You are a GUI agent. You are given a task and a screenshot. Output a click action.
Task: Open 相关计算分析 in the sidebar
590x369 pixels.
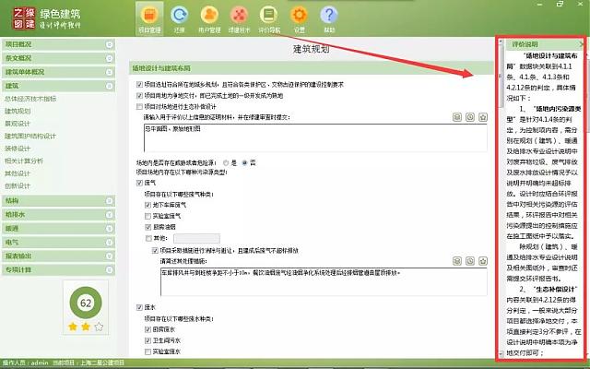24,161
